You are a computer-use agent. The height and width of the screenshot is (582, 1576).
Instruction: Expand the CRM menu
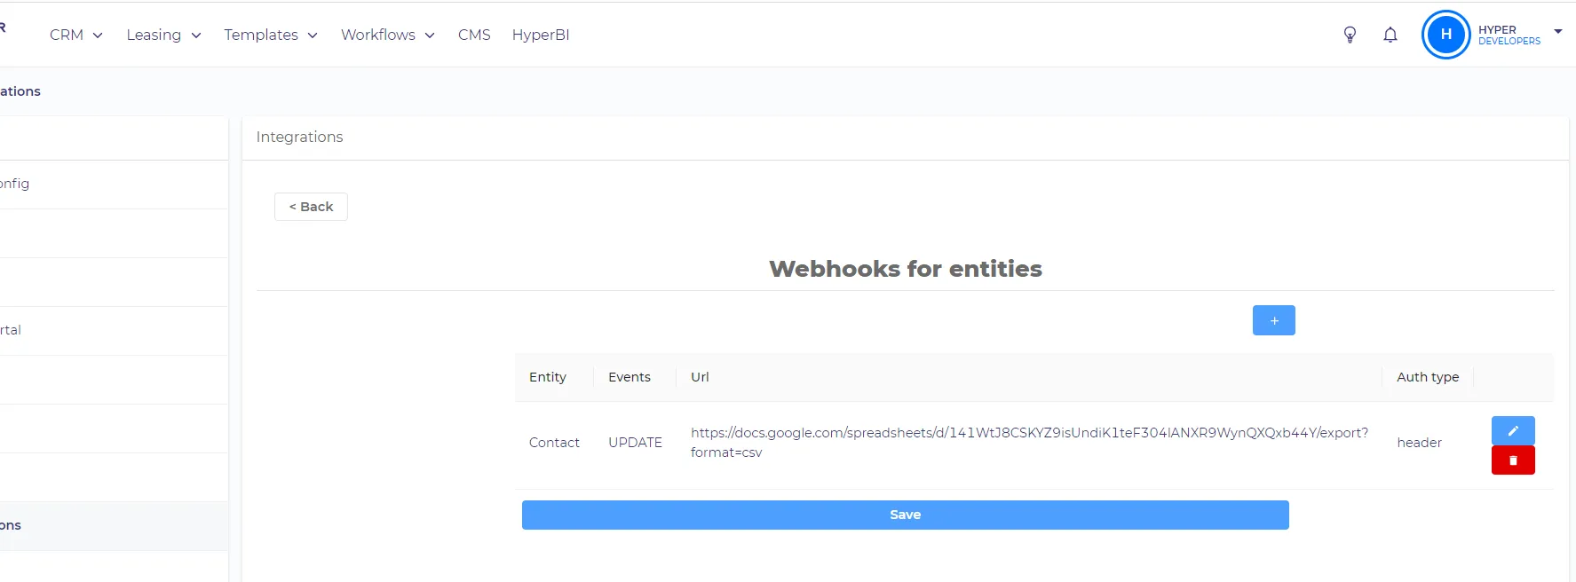[76, 35]
